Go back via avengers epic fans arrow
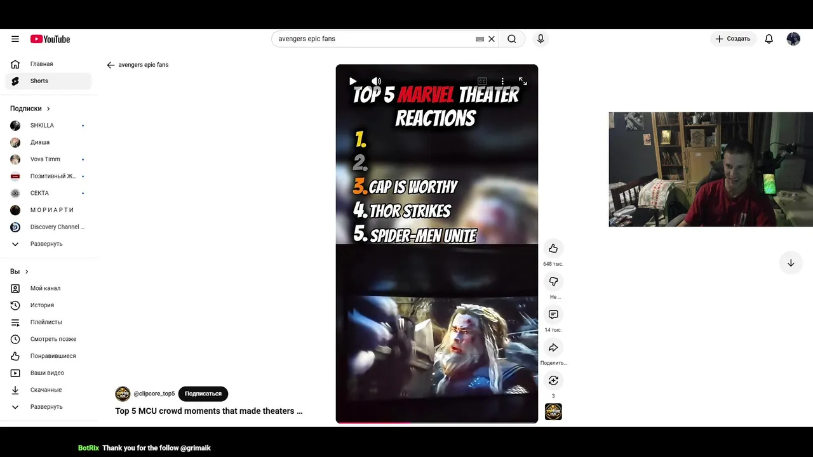 111,65
